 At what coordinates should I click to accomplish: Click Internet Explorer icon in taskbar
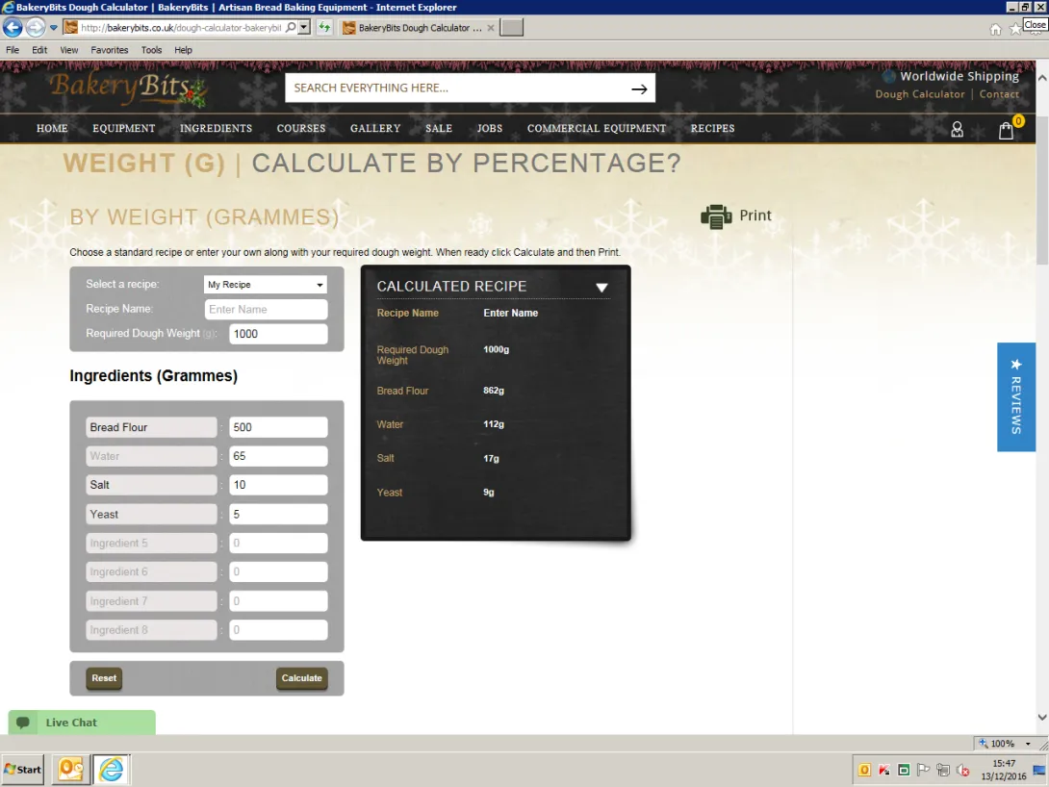pos(112,770)
